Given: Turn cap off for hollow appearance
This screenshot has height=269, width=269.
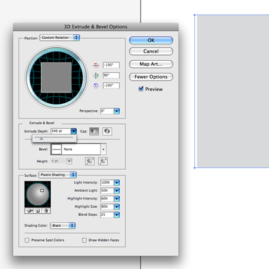Looking at the screenshot, I should [x=107, y=131].
